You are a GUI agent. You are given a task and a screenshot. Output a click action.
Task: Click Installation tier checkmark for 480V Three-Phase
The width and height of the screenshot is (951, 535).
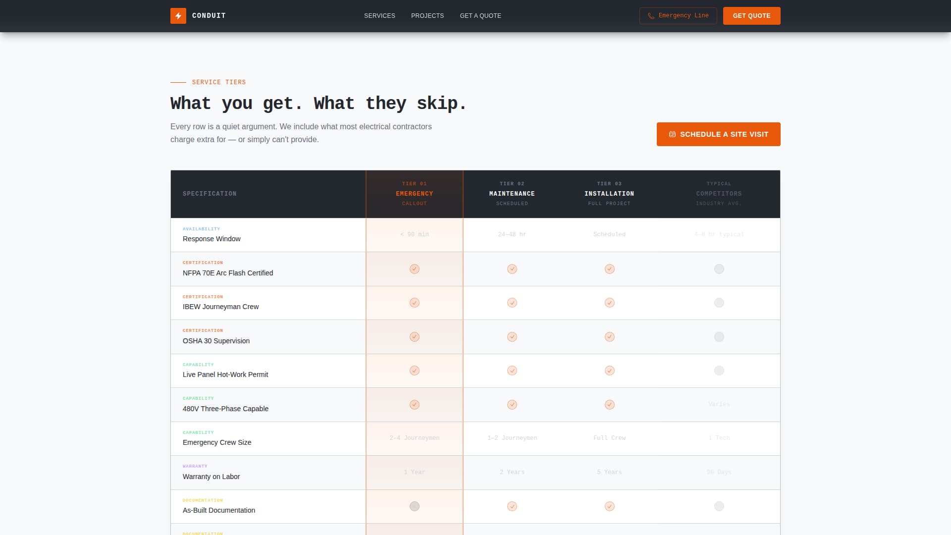610,405
